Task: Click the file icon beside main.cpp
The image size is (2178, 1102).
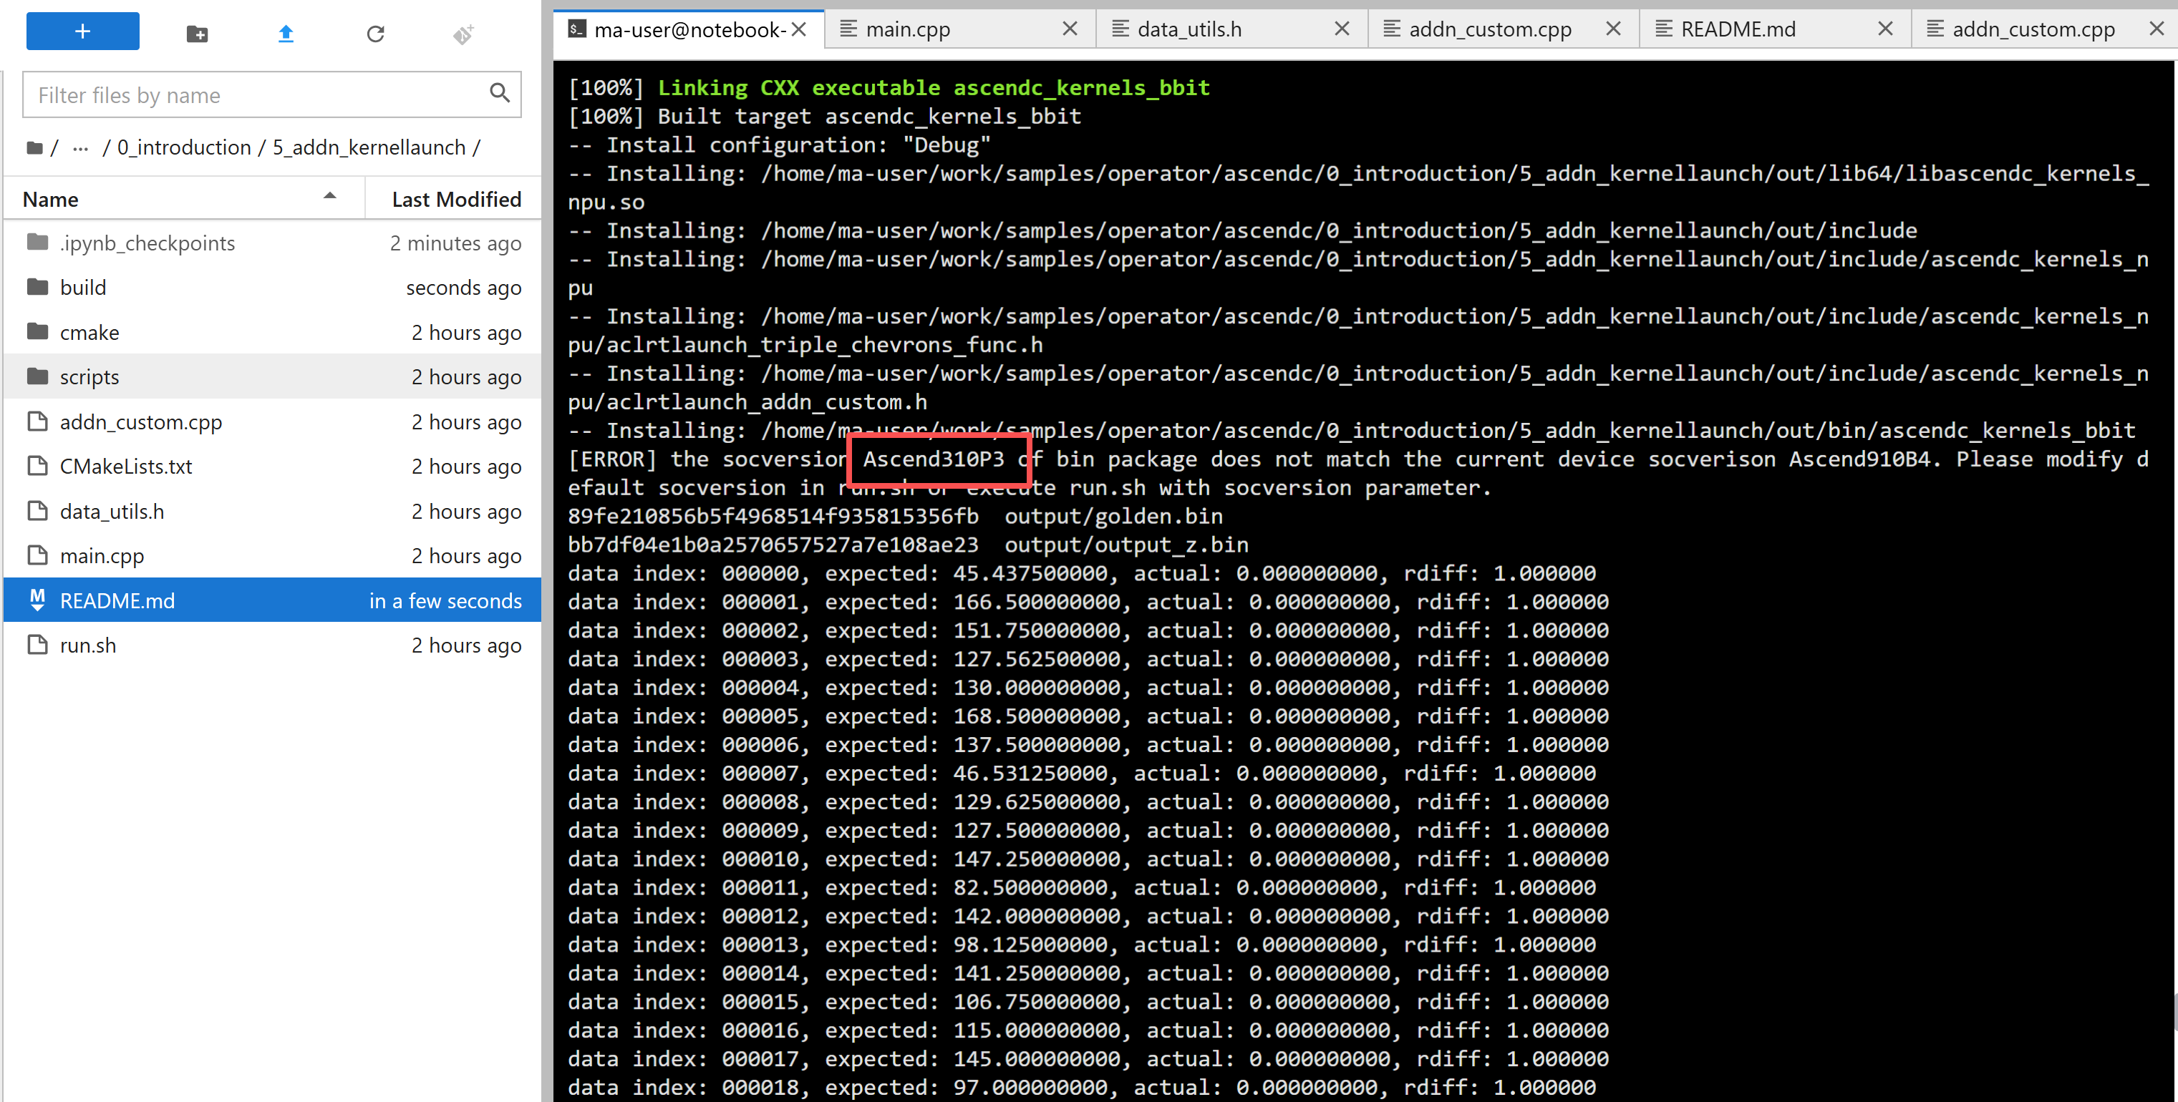Action: click(x=37, y=555)
